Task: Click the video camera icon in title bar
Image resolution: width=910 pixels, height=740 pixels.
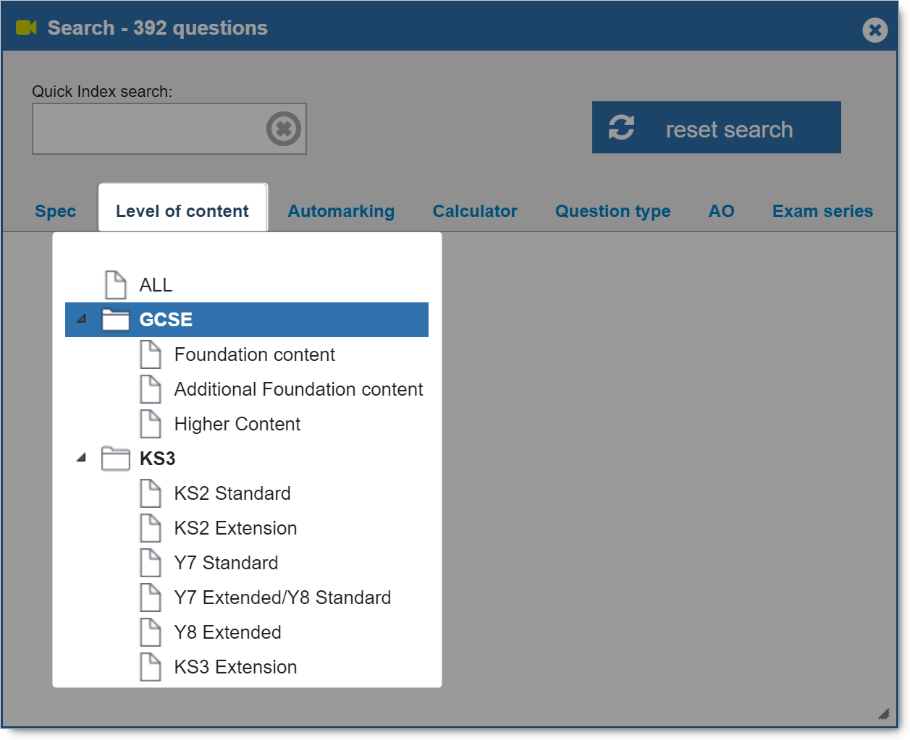Action: 26,28
